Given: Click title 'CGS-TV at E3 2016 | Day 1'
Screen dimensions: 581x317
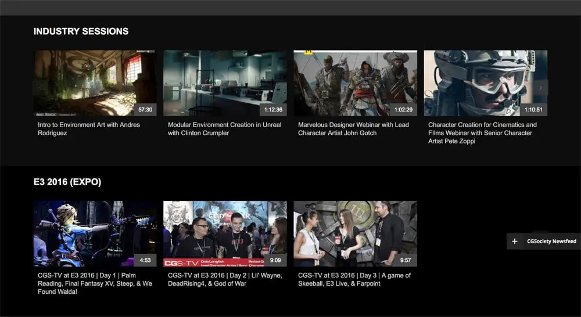Looking at the screenshot, I should pos(95,283).
